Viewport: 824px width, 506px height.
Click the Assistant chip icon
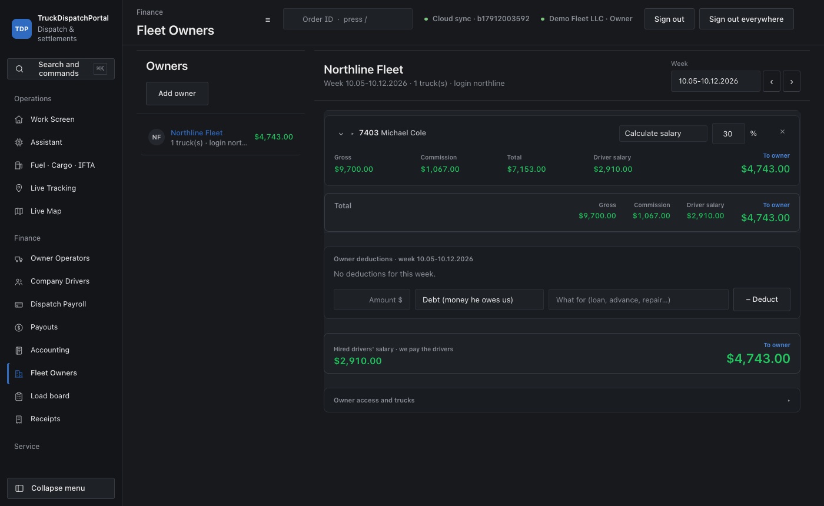click(19, 142)
